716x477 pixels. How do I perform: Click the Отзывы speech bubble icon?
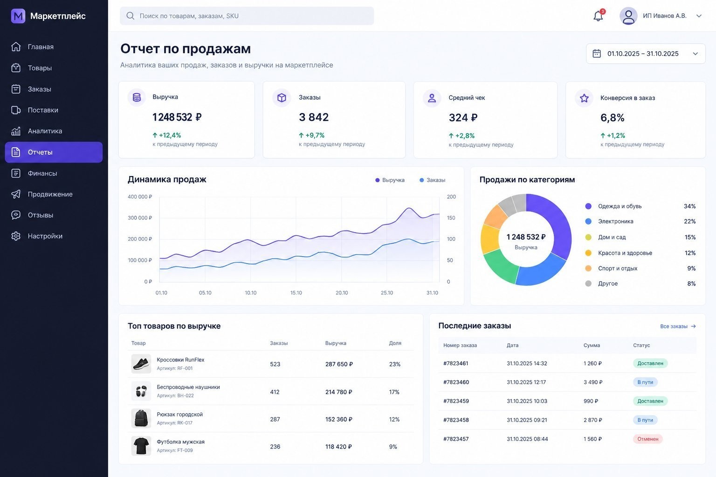[x=16, y=215]
